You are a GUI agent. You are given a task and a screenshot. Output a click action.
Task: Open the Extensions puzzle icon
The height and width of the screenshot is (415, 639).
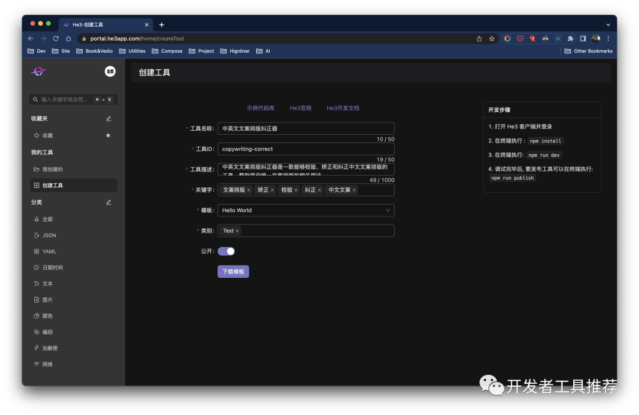570,38
